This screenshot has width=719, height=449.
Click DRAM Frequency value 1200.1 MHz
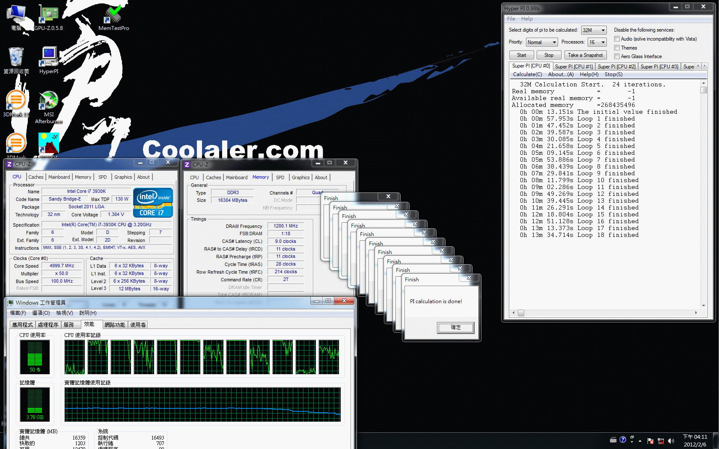pos(286,226)
